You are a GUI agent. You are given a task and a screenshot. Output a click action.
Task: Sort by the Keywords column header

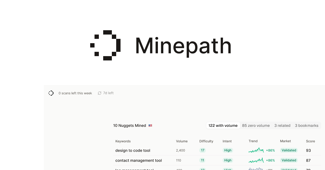click(123, 141)
